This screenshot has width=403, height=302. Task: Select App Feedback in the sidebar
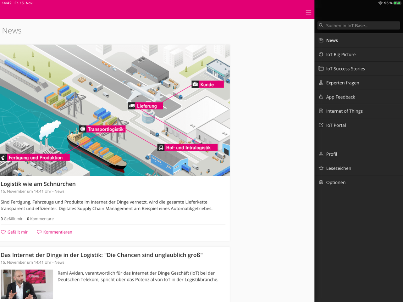coord(359,97)
